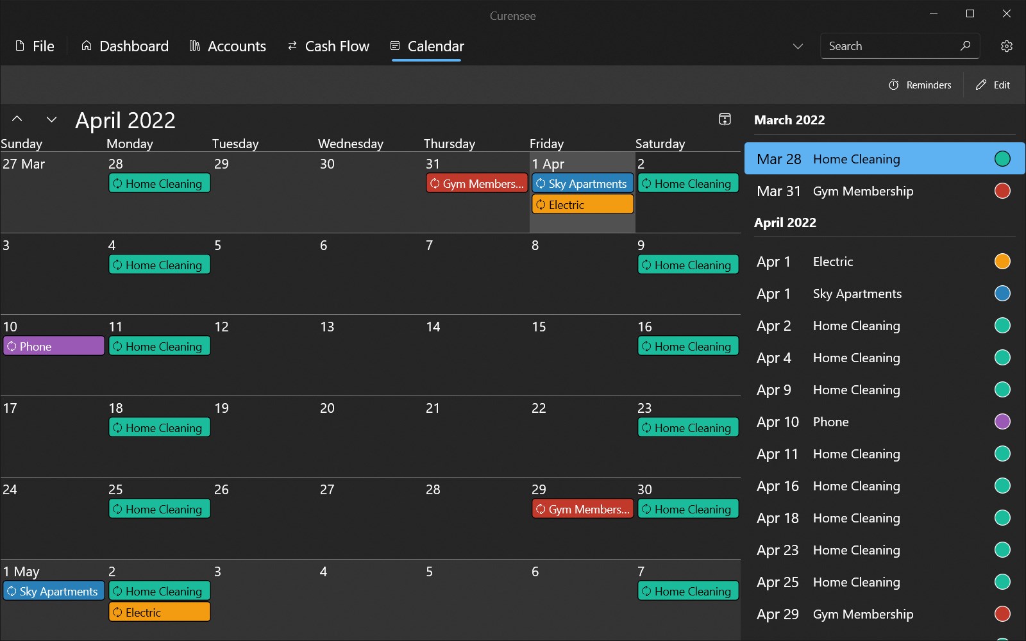Screen dimensions: 1026x641
Task: Open the Reminders panel
Action: pos(920,85)
